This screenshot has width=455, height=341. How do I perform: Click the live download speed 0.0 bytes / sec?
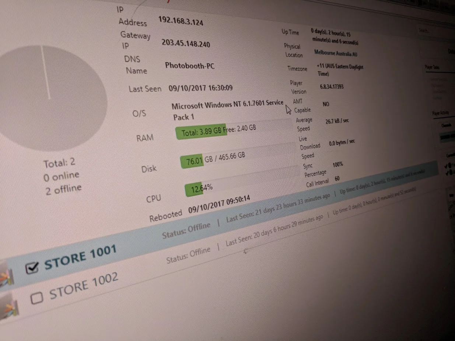(342, 143)
